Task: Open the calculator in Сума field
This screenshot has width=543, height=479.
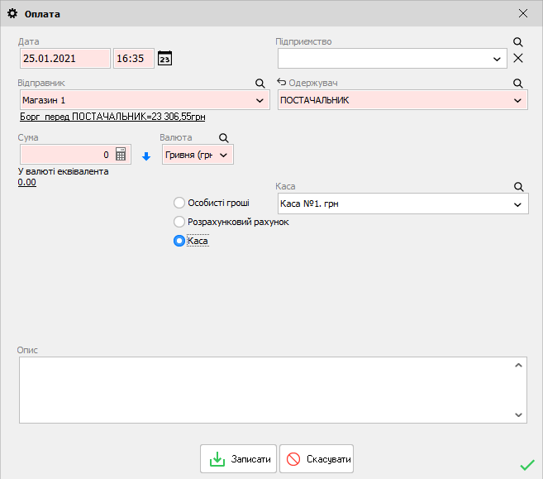Action: [121, 154]
